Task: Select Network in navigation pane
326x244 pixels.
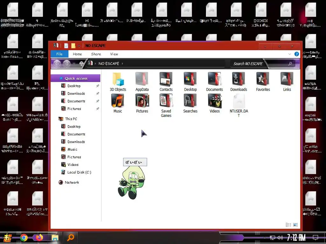Action: (x=72, y=182)
